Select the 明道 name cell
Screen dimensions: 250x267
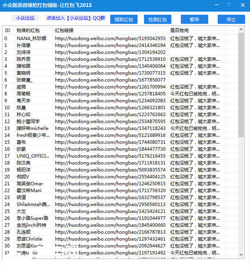21,198
